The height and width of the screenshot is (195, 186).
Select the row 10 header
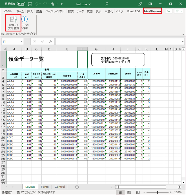3,102
